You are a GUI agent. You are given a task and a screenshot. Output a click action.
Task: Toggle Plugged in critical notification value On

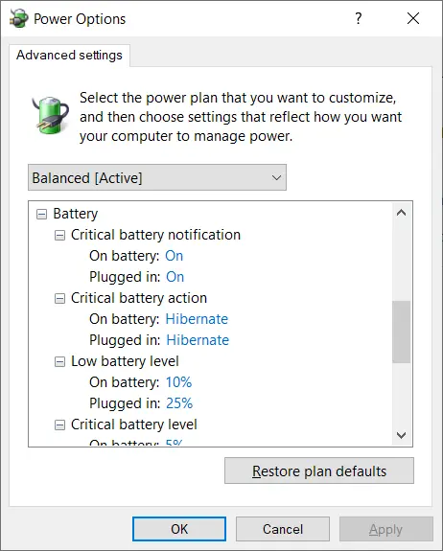tap(175, 277)
